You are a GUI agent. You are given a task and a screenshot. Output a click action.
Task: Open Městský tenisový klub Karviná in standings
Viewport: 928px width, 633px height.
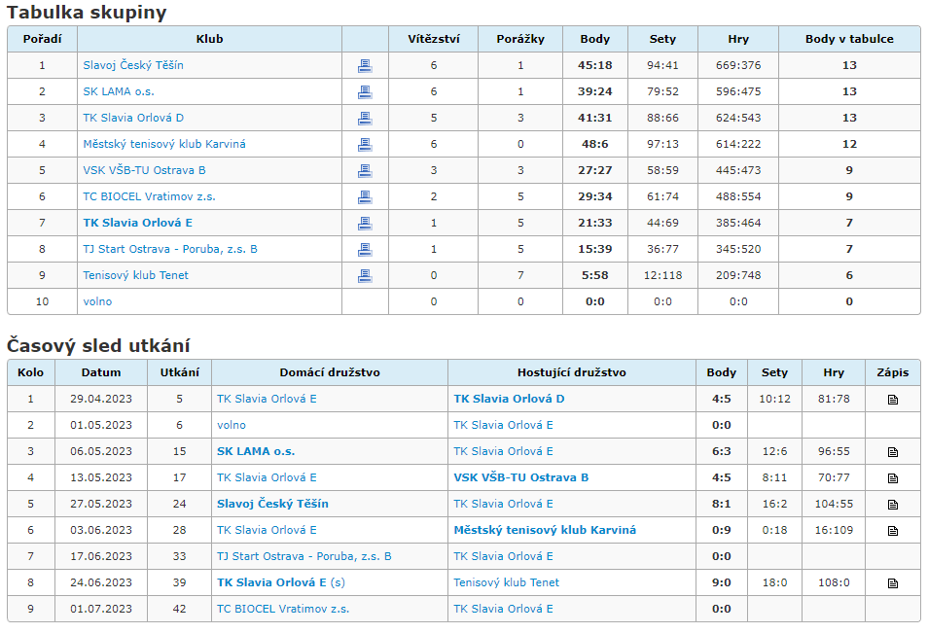click(x=164, y=144)
